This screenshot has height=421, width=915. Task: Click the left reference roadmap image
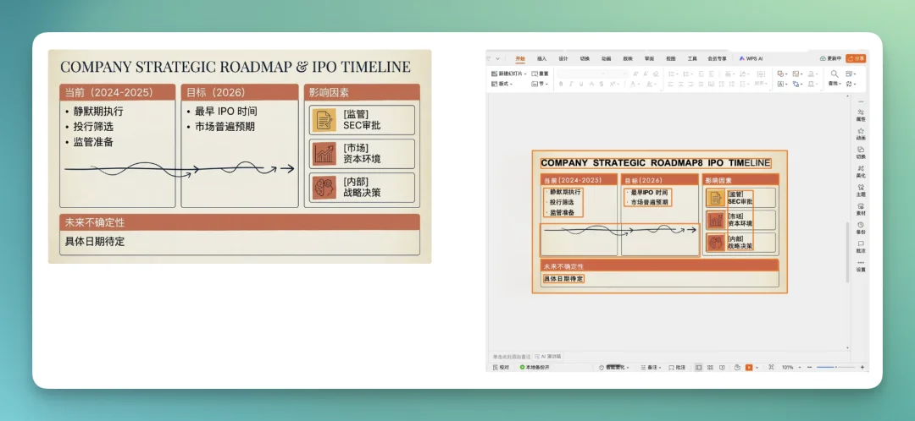click(240, 156)
